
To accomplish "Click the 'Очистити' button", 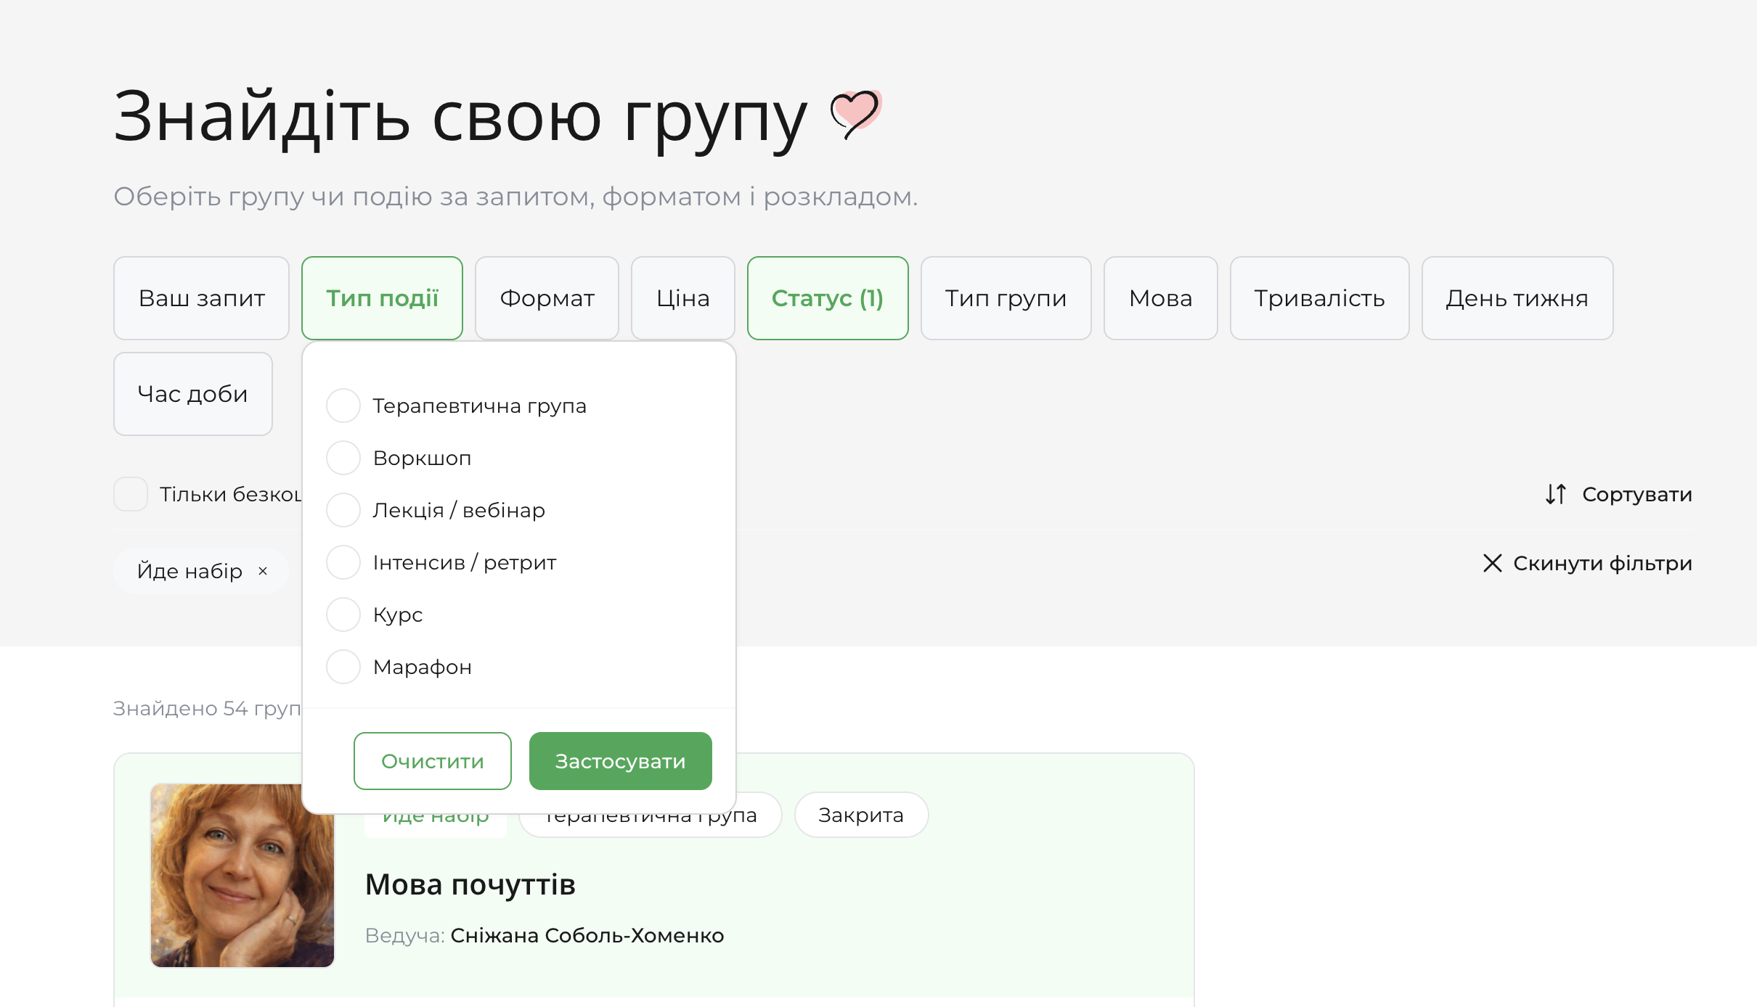I will [x=432, y=761].
